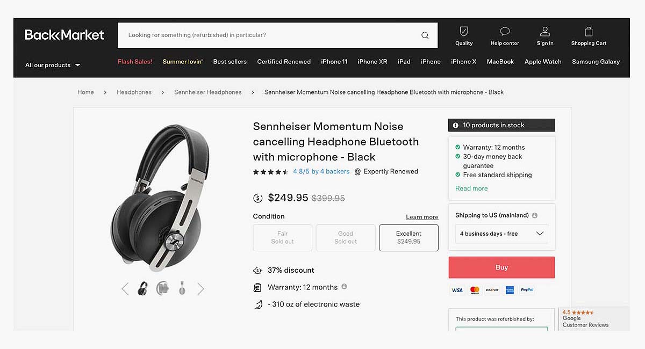This screenshot has width=645, height=349.
Task: Expand the All our products menu
Action: [x=53, y=65]
